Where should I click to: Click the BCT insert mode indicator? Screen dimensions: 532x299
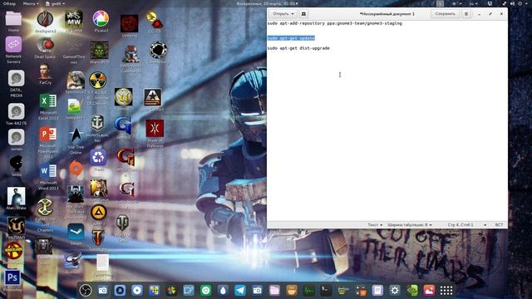tap(499, 225)
